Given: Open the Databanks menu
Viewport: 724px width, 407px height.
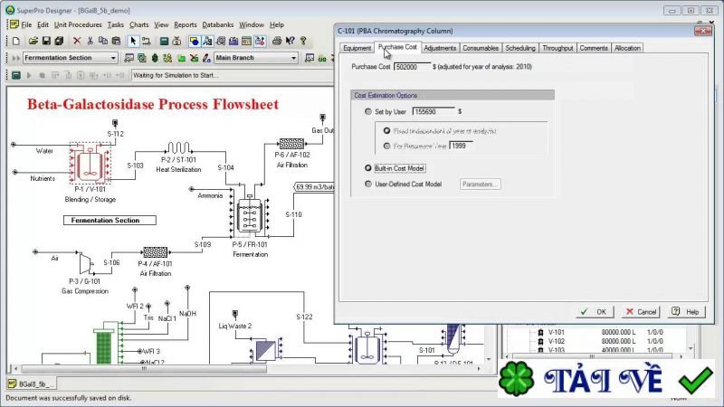Looking at the screenshot, I should click(x=218, y=24).
